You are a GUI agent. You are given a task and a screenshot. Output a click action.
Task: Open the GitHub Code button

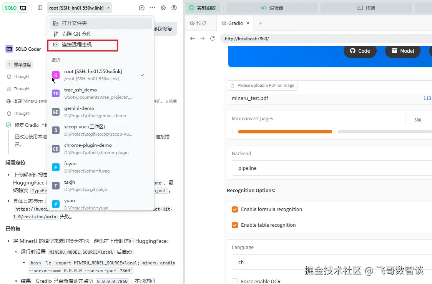click(360, 51)
